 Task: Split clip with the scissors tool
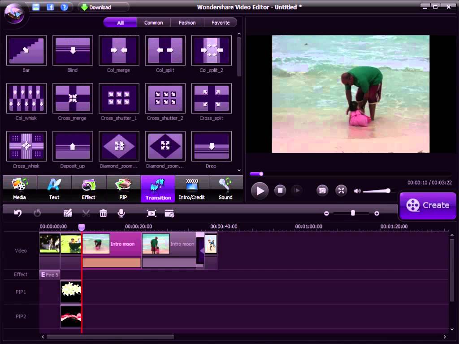click(86, 213)
